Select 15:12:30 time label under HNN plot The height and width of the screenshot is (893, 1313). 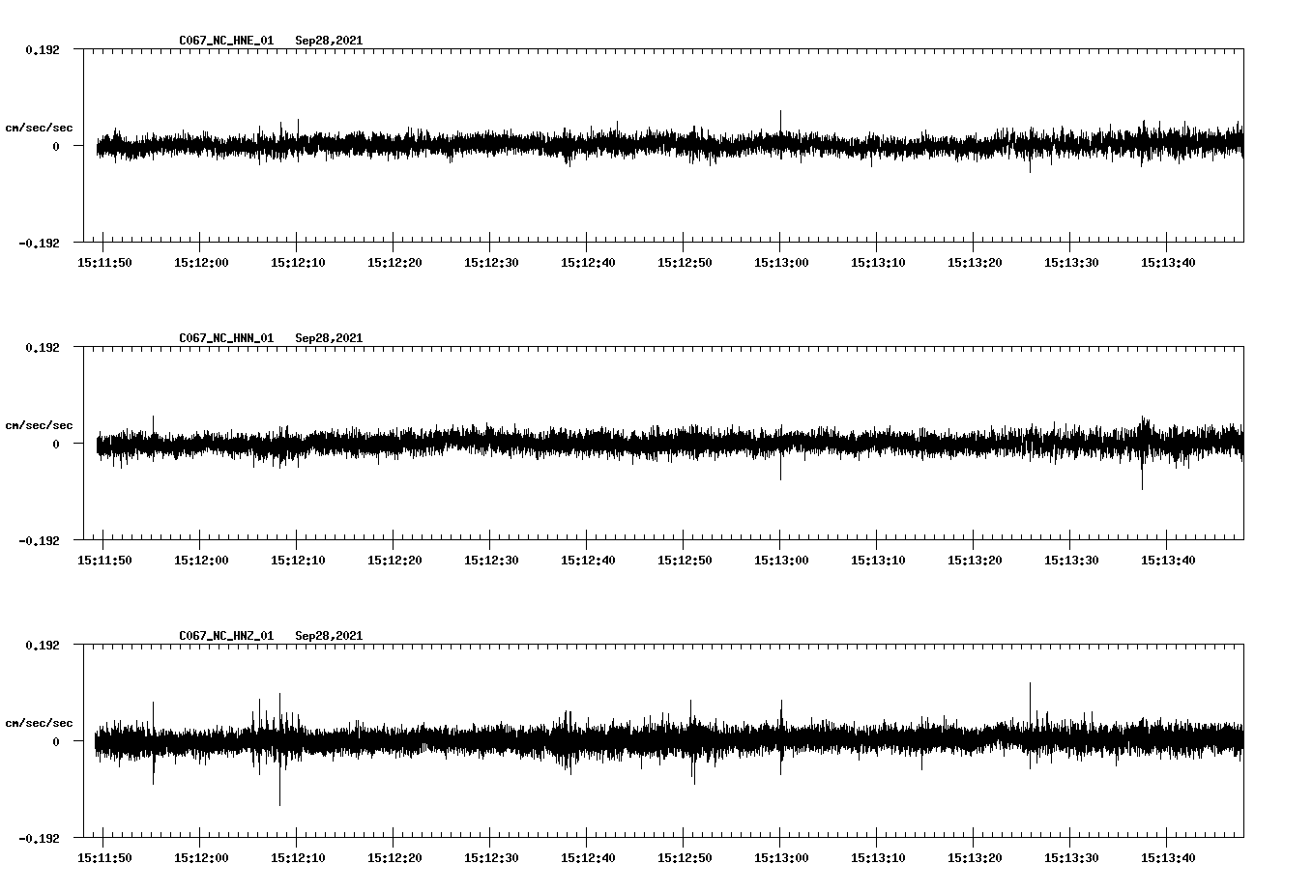pyautogui.click(x=490, y=561)
